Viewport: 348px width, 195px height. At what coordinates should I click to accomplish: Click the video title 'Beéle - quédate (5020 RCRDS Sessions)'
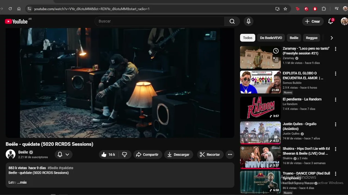[49, 144]
